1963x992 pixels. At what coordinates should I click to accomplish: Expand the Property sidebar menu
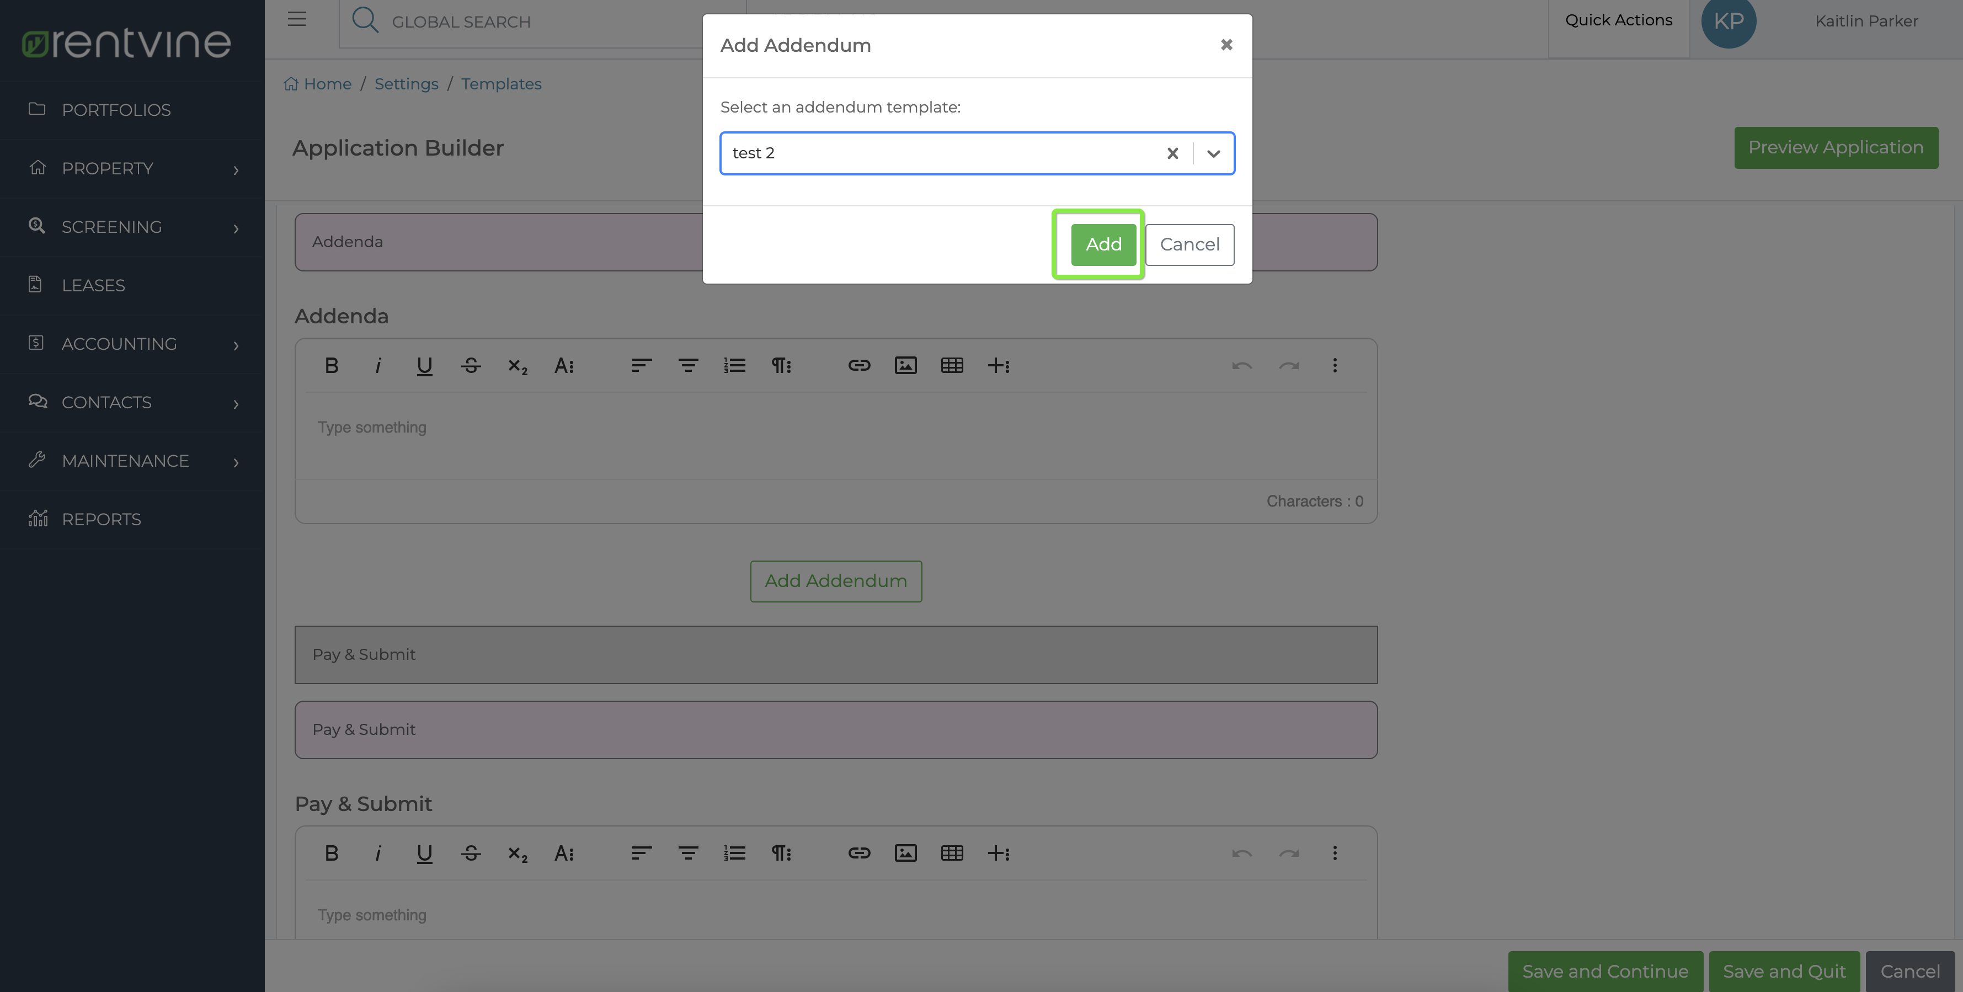click(132, 168)
